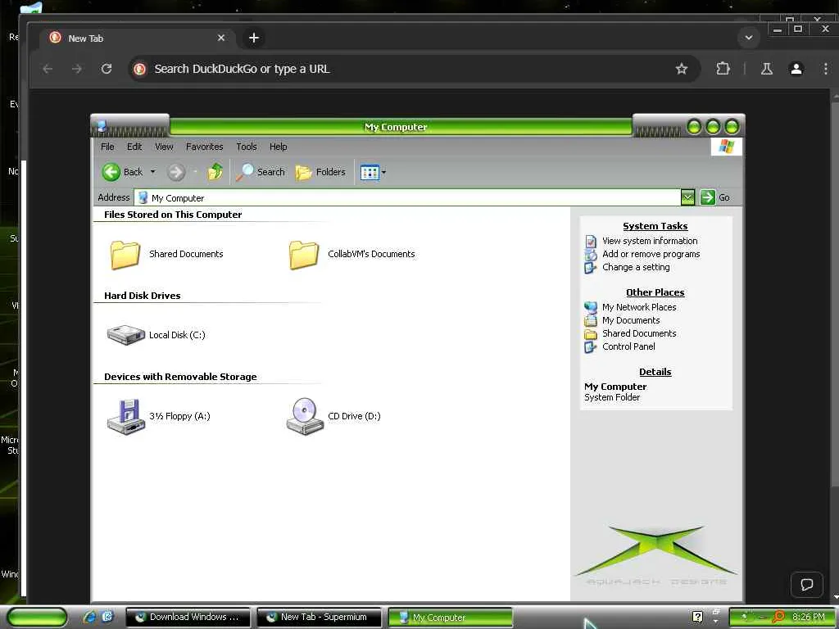The width and height of the screenshot is (839, 629).
Task: Click My Computer taskbar button
Action: (x=451, y=618)
